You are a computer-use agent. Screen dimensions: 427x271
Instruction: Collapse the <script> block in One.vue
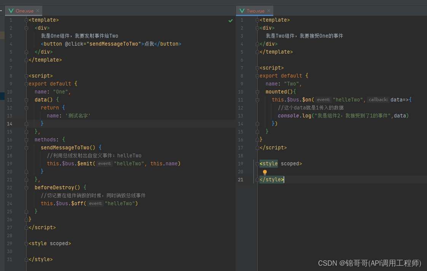click(x=26, y=76)
